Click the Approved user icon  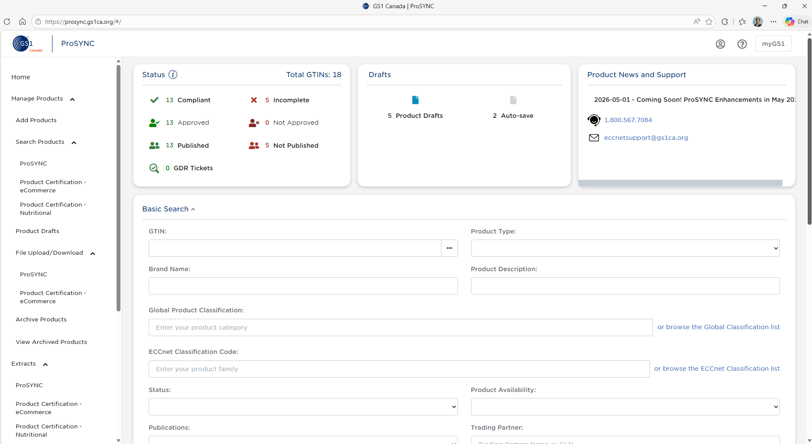(x=154, y=123)
